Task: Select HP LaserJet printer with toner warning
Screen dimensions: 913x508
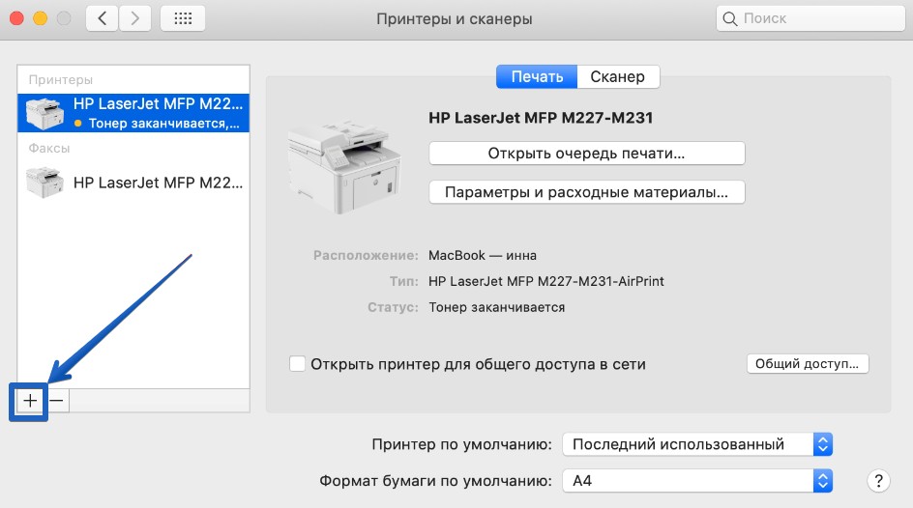Action: (133, 113)
